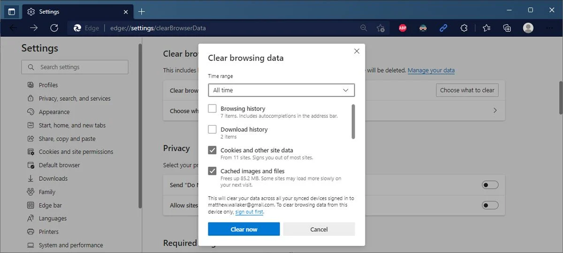Check the Browsing history checkbox
The height and width of the screenshot is (253, 563).
click(x=212, y=109)
